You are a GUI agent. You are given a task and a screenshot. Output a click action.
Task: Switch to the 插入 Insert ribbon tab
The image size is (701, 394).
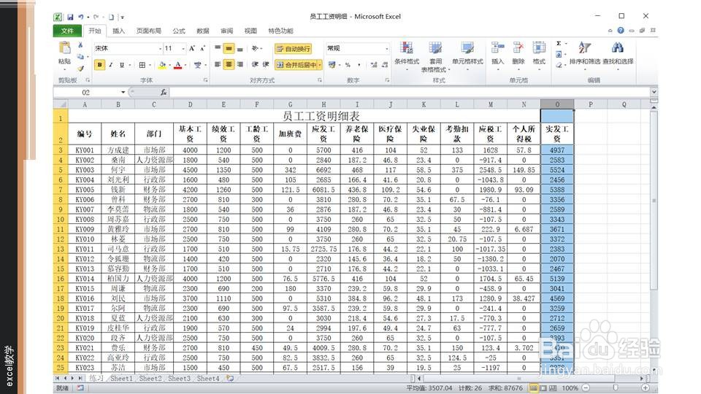(118, 31)
